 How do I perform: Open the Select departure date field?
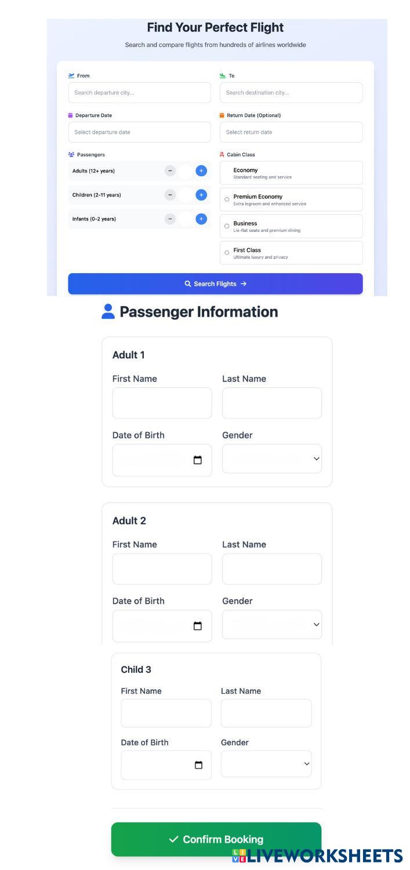click(139, 132)
